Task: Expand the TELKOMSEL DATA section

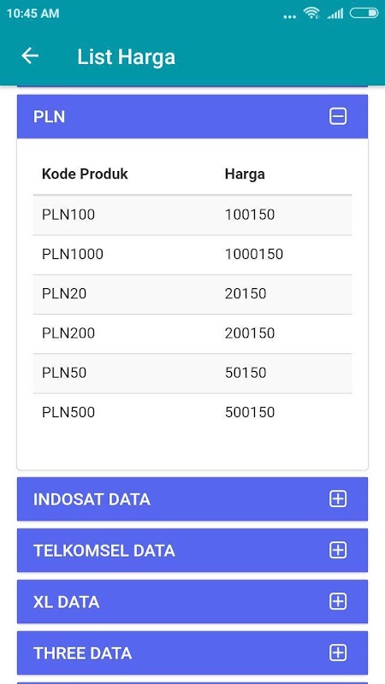Action: pyautogui.click(x=192, y=551)
